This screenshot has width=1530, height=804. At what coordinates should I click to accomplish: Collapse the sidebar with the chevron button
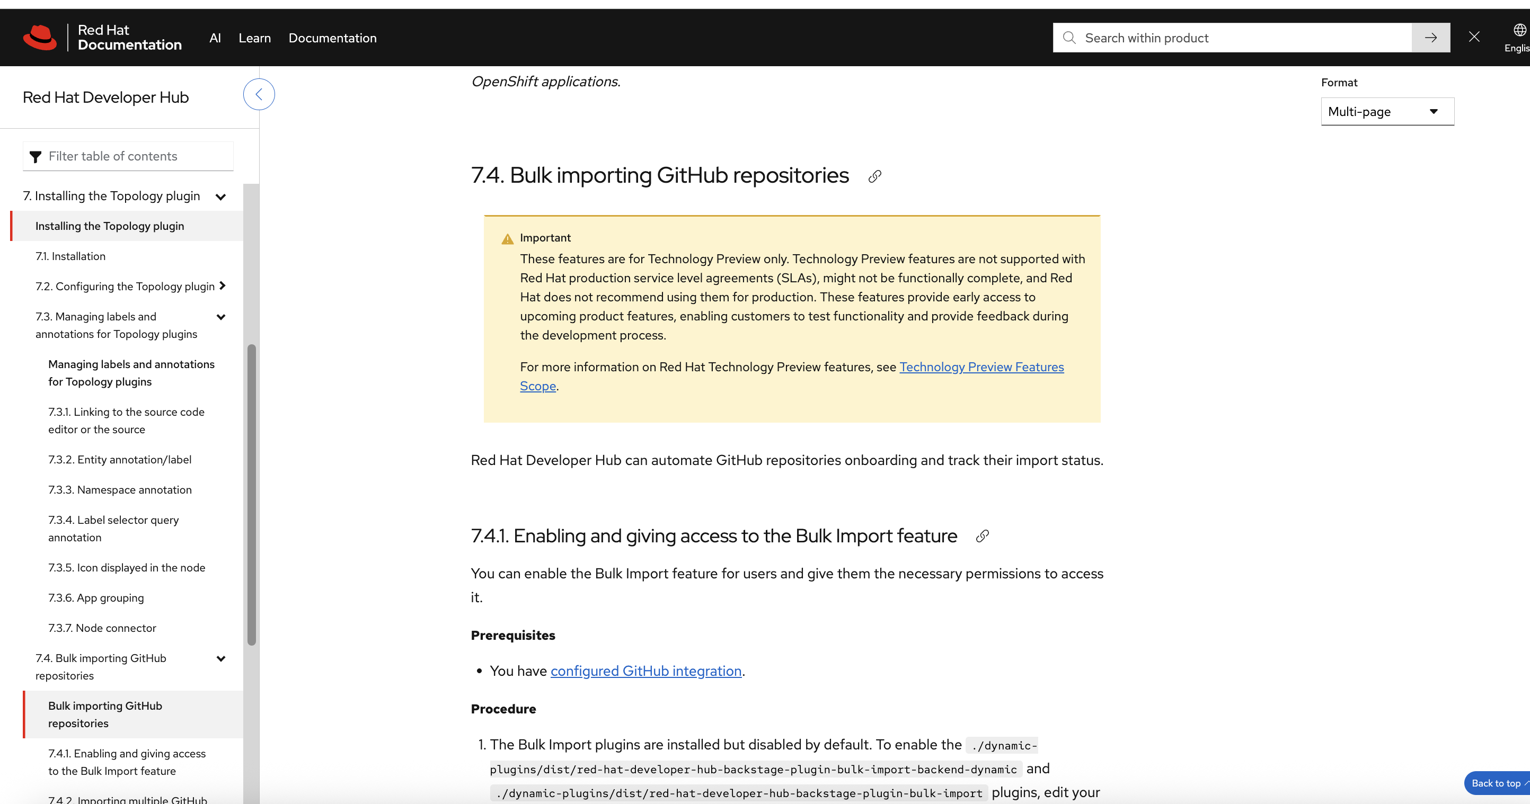pos(259,94)
